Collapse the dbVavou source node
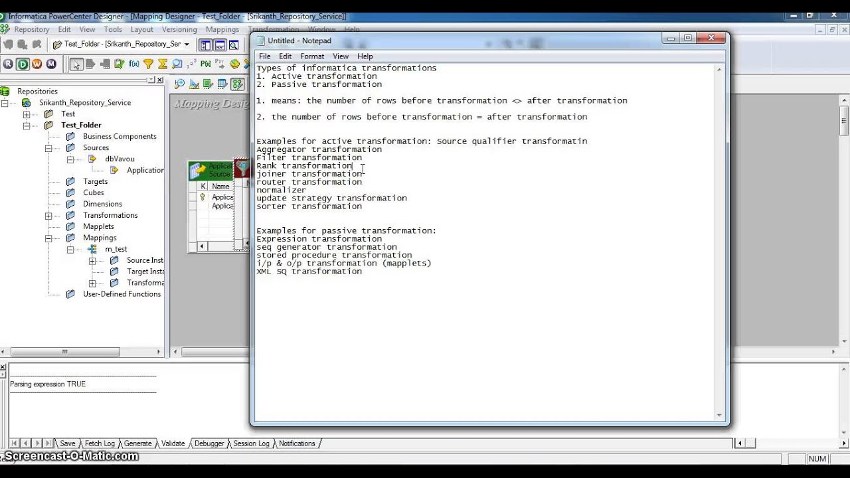Viewport: 850px width, 478px height. pyautogui.click(x=70, y=159)
